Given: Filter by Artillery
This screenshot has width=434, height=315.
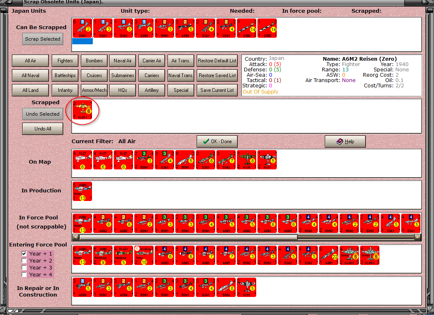Looking at the screenshot, I should (x=152, y=90).
